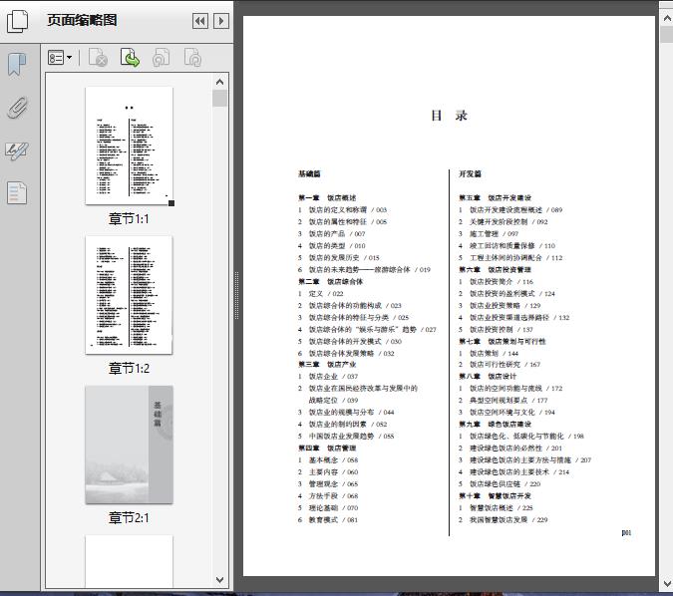Expand the thumbnail options dropdown menu
The image size is (673, 596).
tap(61, 59)
